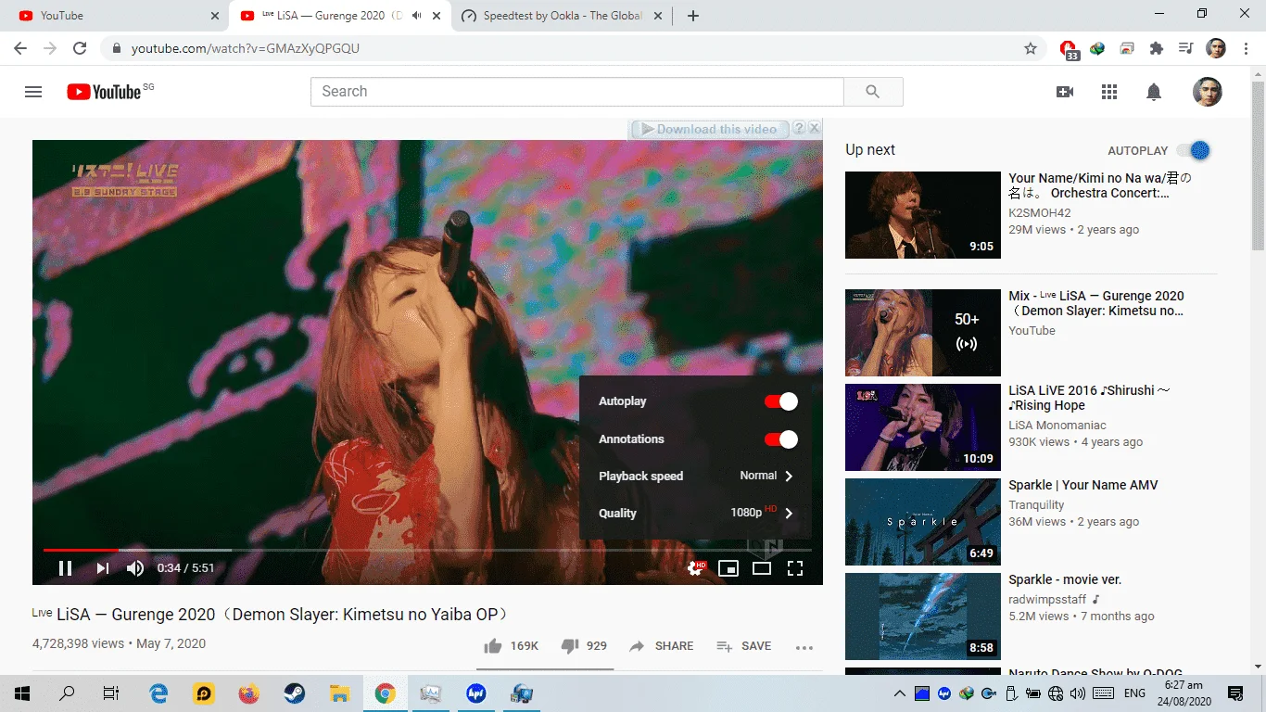Open LiSA LiVE 2016 Shirushi thumbnail
The height and width of the screenshot is (712, 1266).
point(923,427)
